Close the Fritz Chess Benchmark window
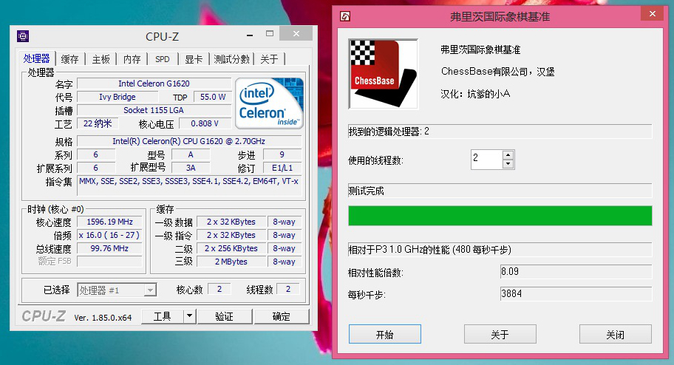The width and height of the screenshot is (674, 365). pyautogui.click(x=653, y=14)
